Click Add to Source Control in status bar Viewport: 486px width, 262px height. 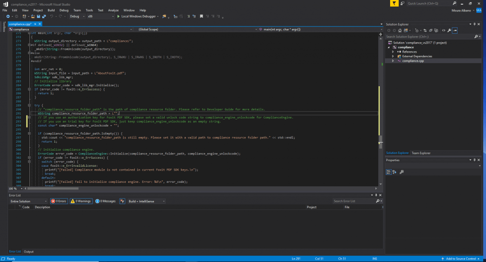coord(460,259)
